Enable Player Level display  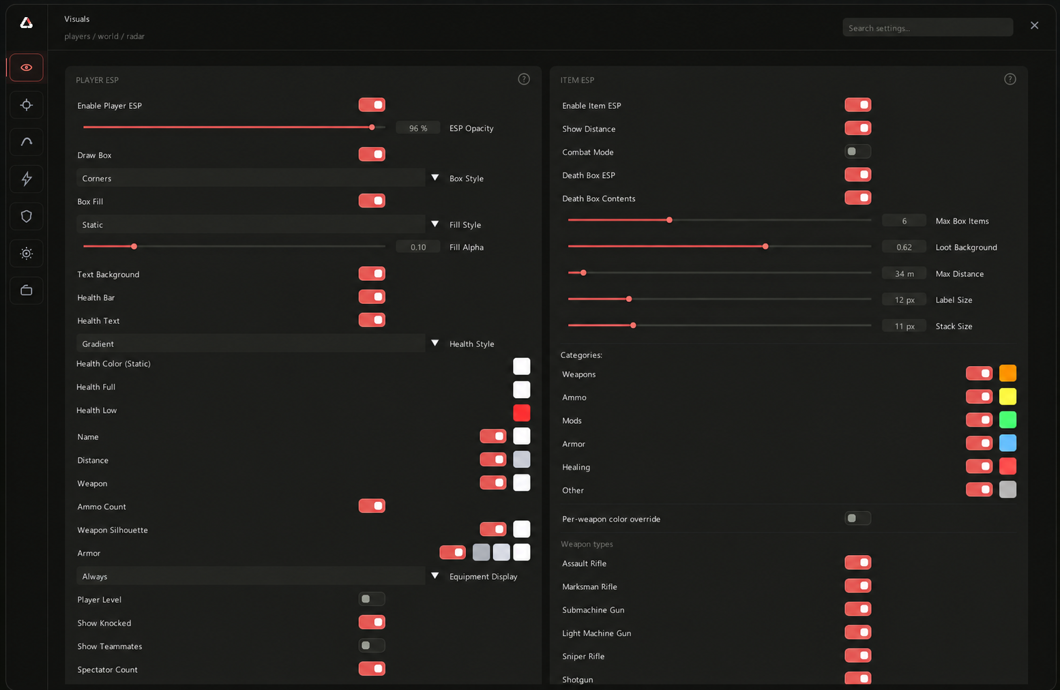pyautogui.click(x=372, y=599)
